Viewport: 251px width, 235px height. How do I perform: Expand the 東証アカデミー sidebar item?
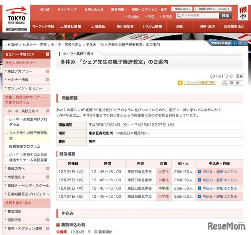(47, 71)
